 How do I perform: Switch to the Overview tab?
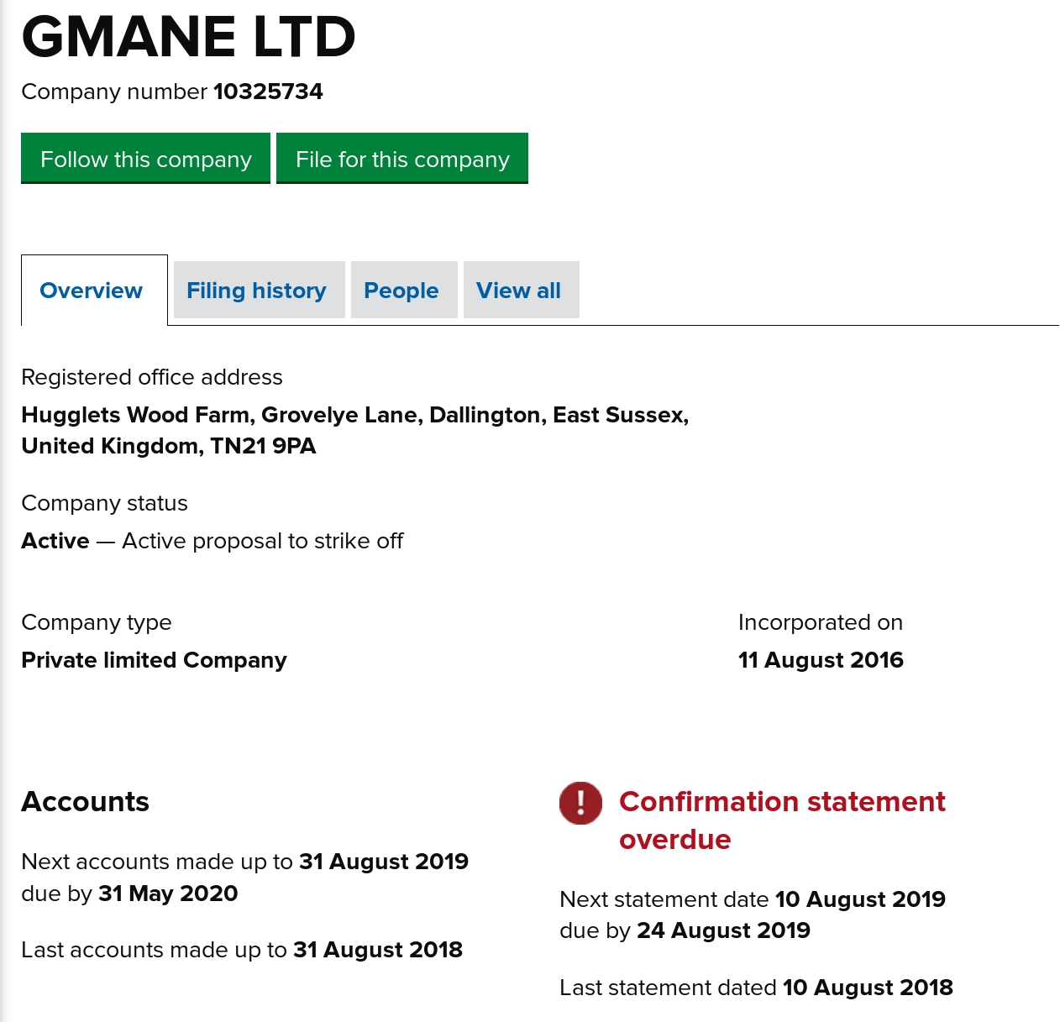[92, 291]
